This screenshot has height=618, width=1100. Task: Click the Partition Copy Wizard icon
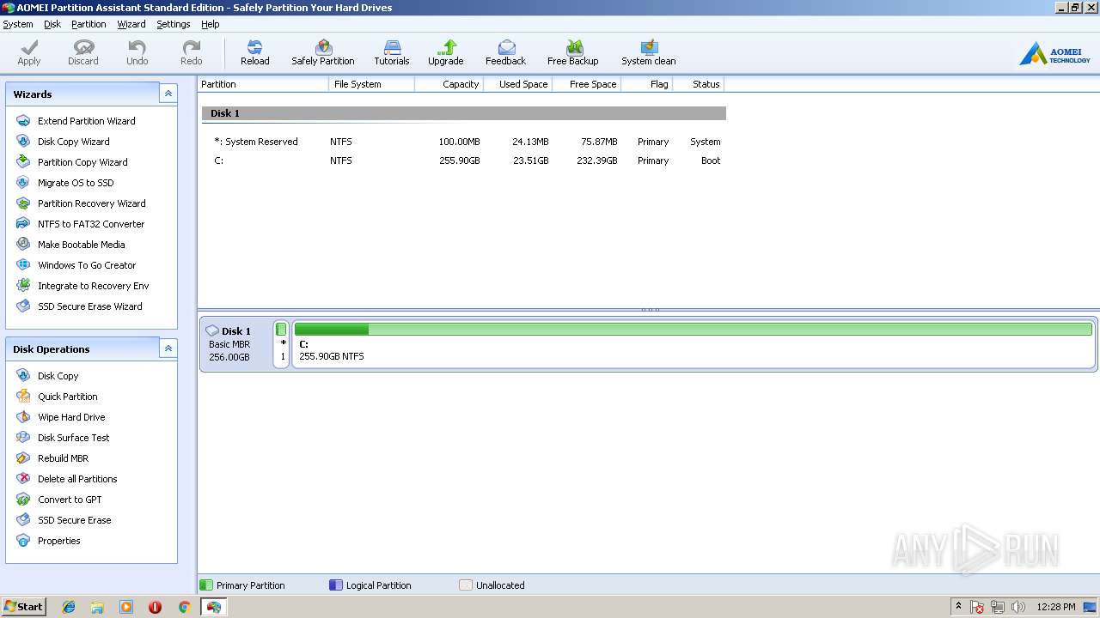tap(23, 162)
